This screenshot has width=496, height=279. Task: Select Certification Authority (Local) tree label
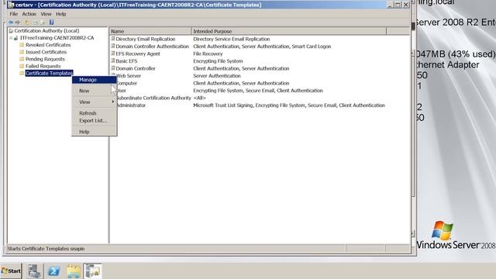(46, 31)
